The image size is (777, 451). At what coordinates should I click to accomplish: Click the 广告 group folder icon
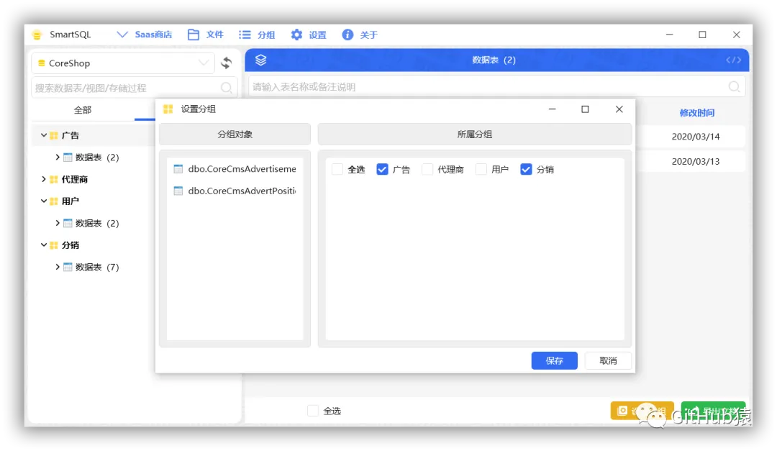(54, 135)
